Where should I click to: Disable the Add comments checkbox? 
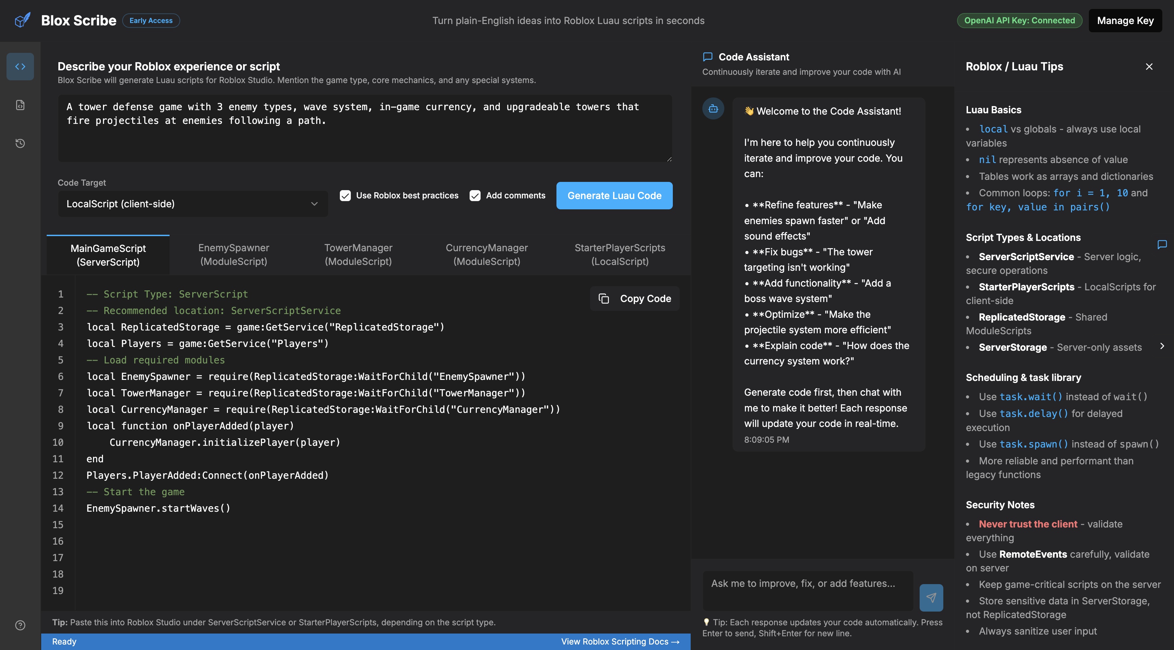(x=475, y=195)
